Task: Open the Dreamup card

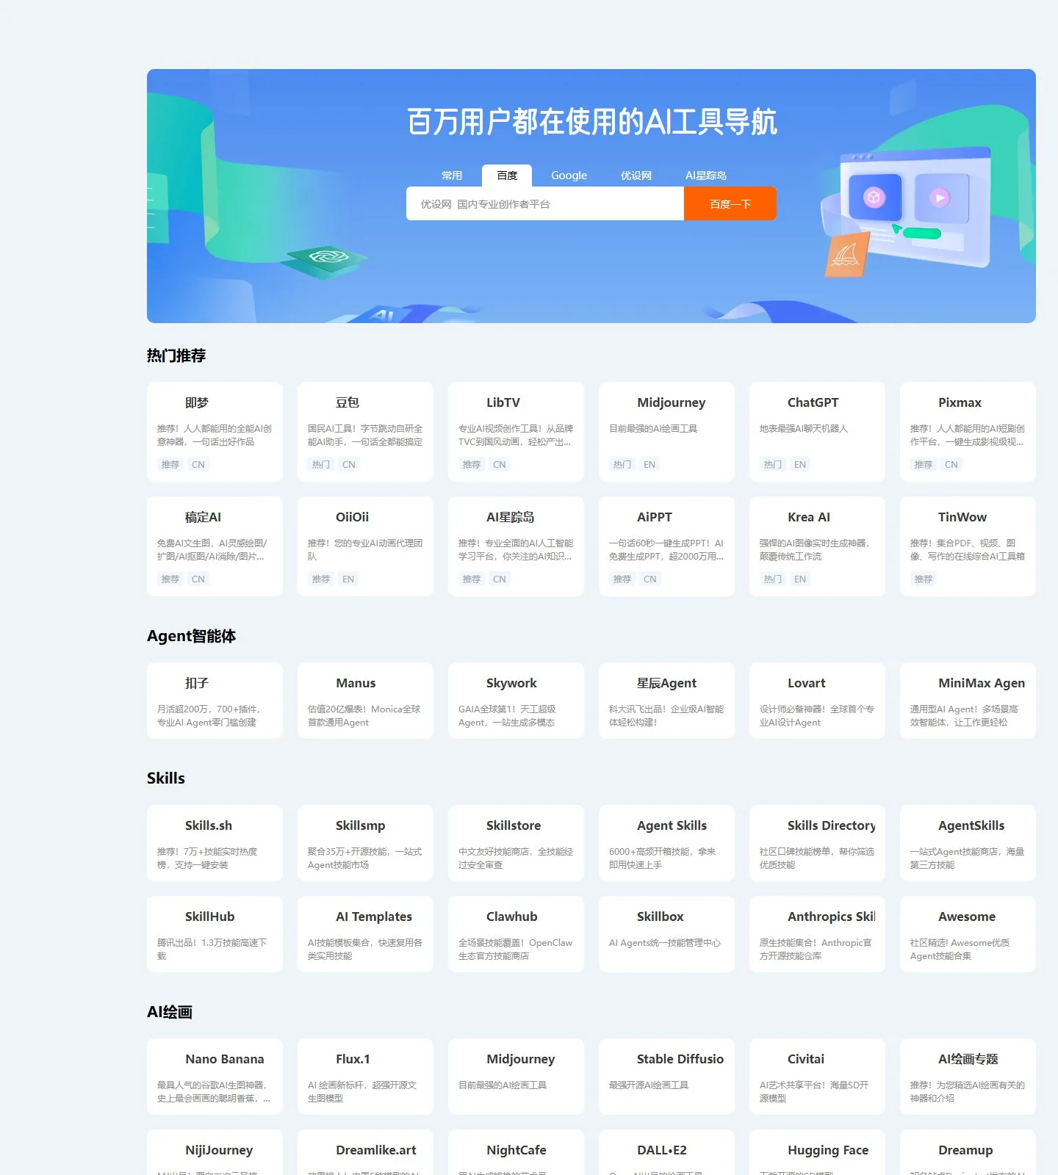Action: point(968,1152)
